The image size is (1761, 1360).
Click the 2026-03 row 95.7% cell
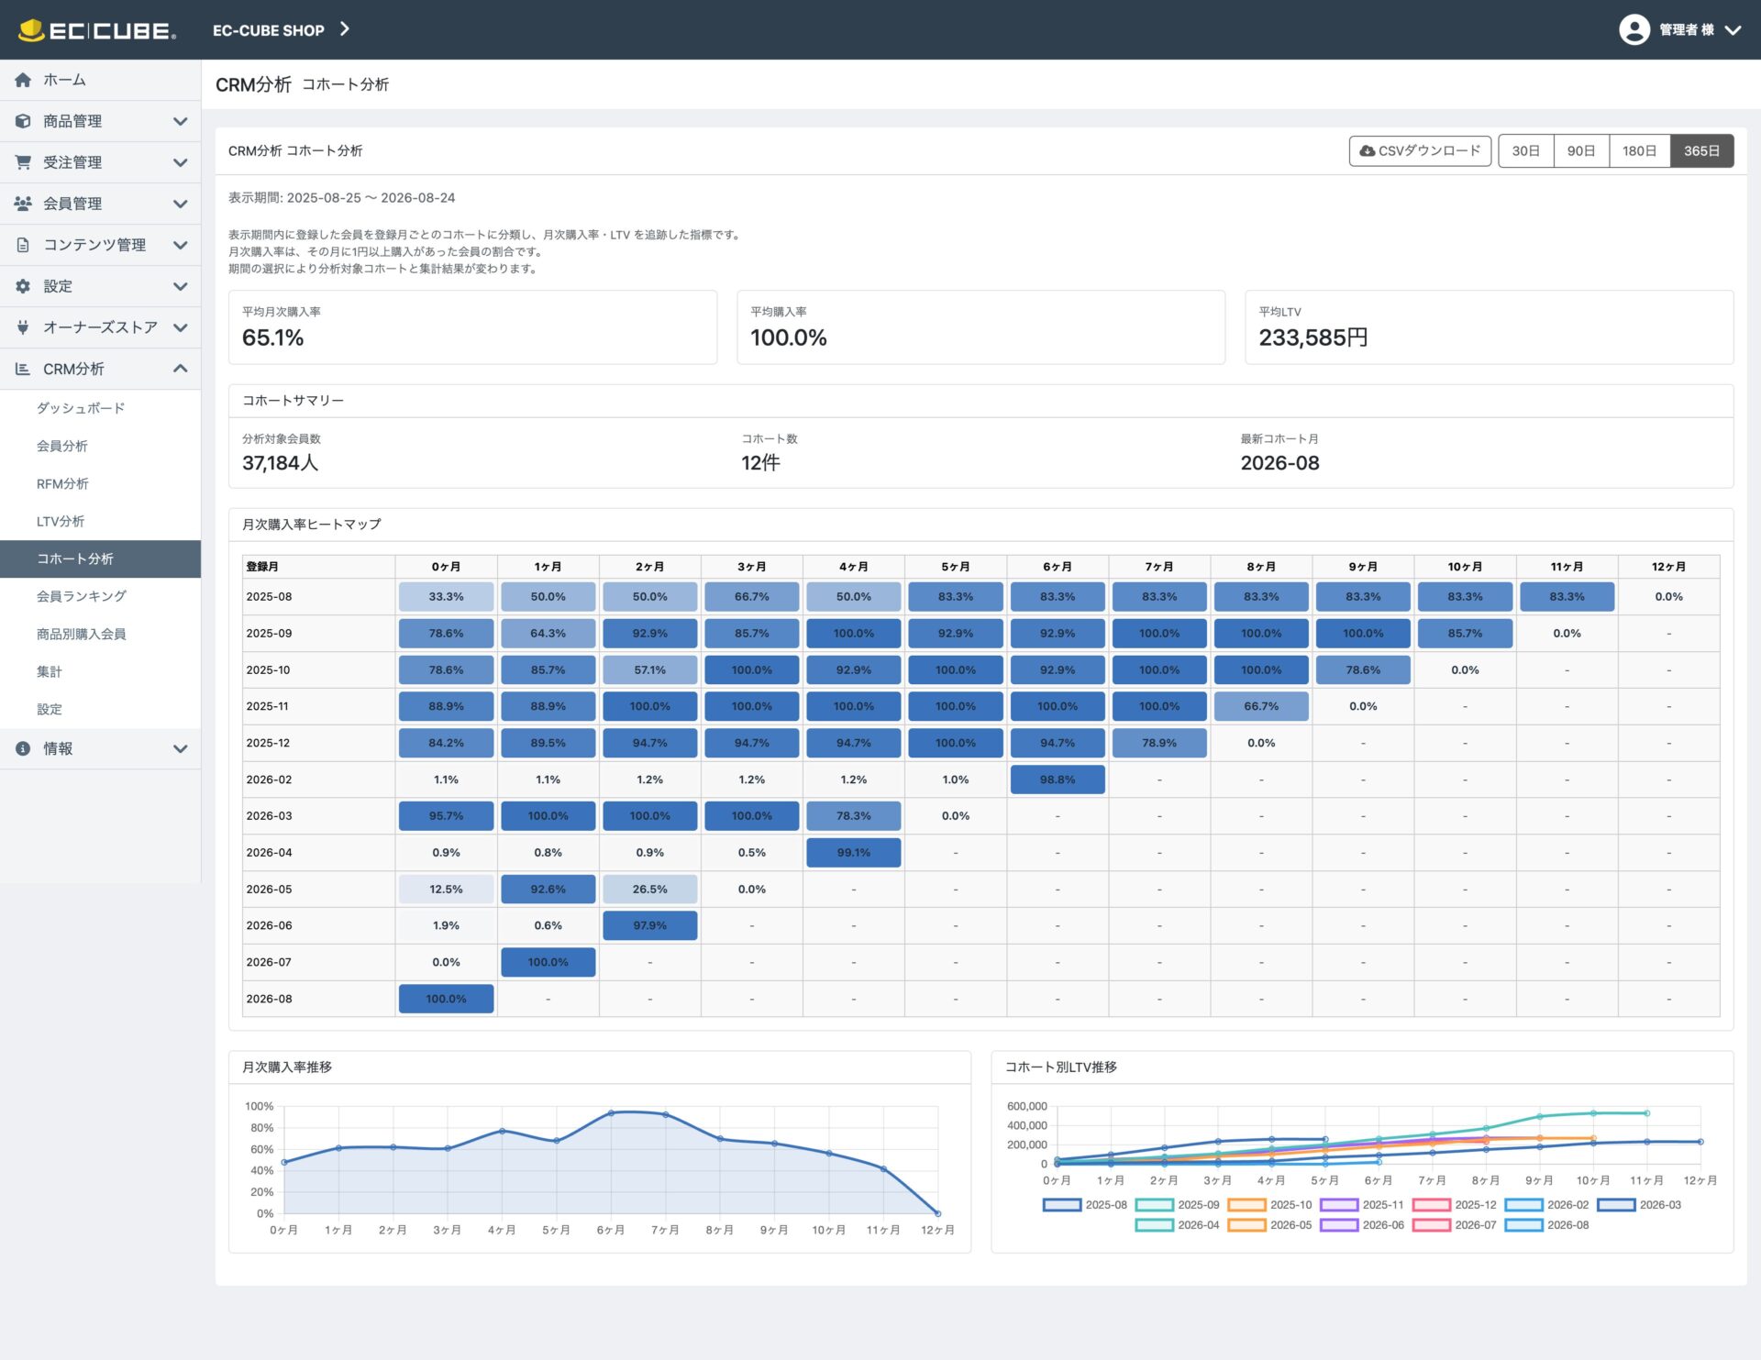tap(447, 816)
